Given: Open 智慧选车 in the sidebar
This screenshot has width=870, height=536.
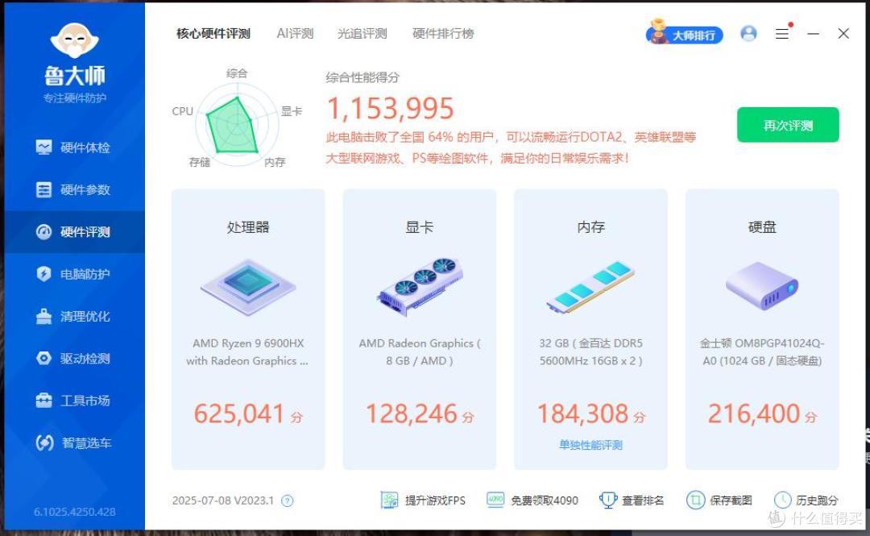Looking at the screenshot, I should click(x=74, y=443).
